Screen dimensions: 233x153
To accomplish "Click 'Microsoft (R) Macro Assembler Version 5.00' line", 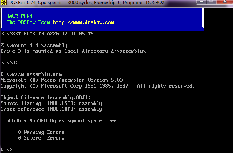I will point(62,80).
